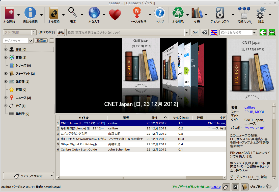Open 書誌を編集 metadata editor icon
Screen dimensions: 279x192
(30, 13)
